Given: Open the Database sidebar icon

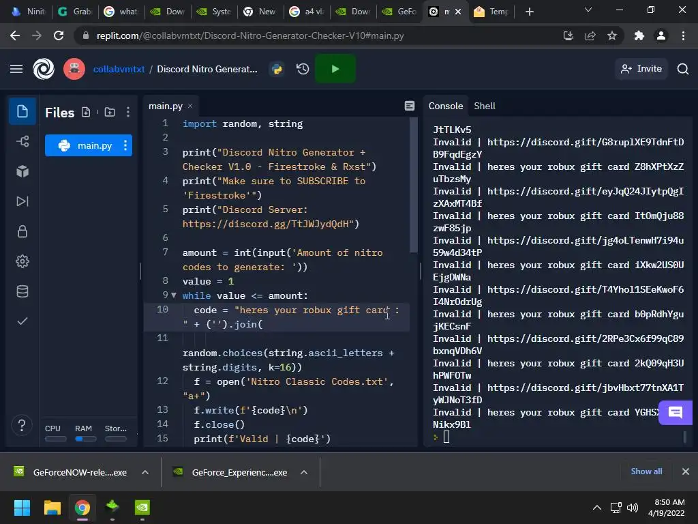Looking at the screenshot, I should 22,291.
